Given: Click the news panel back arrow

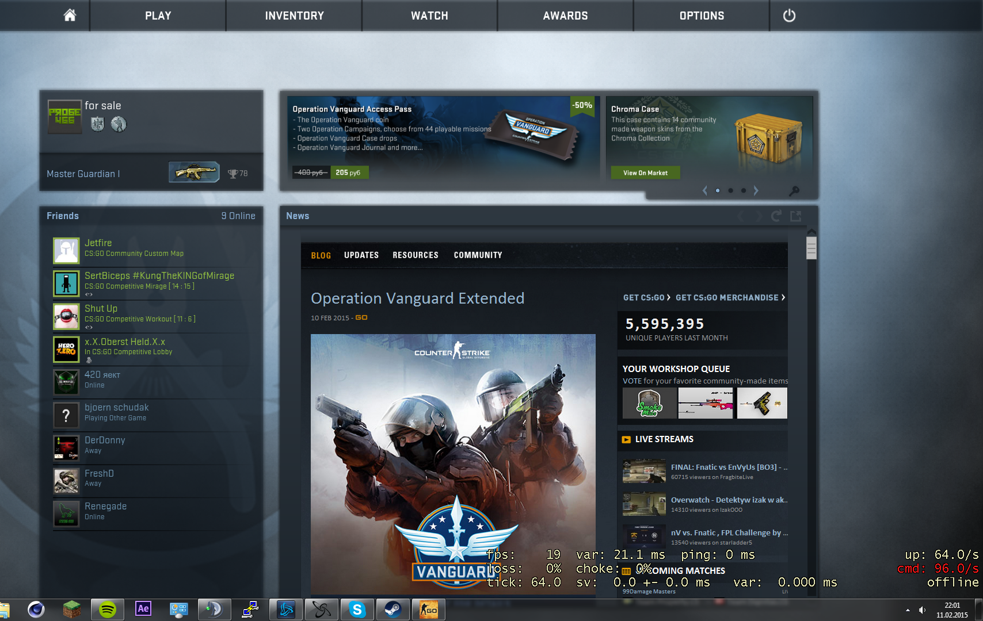Looking at the screenshot, I should pyautogui.click(x=742, y=216).
